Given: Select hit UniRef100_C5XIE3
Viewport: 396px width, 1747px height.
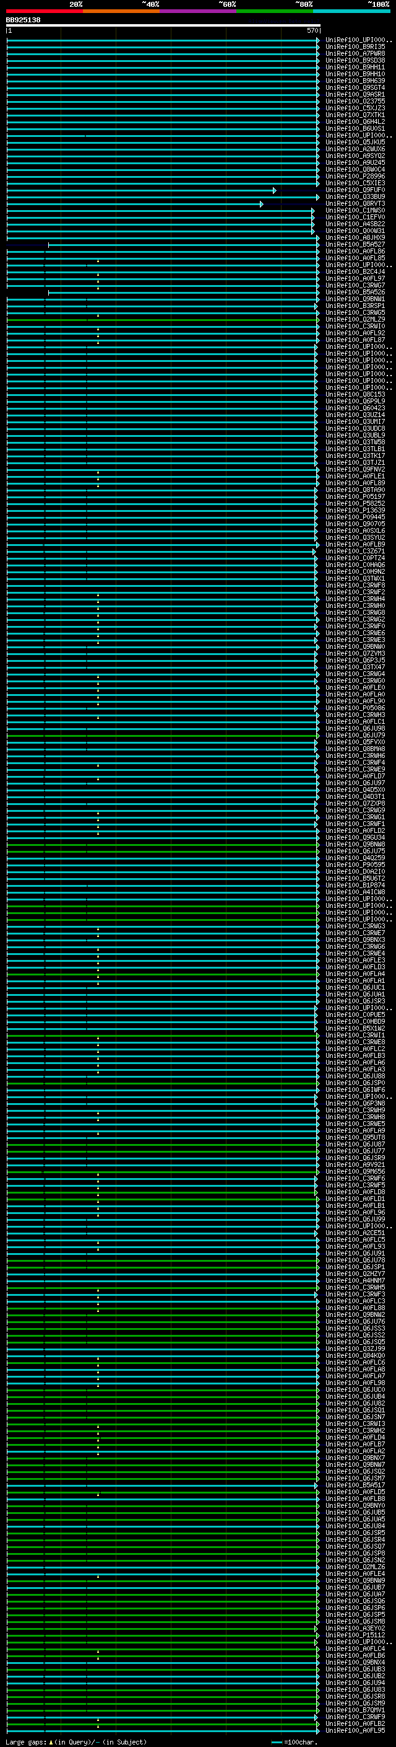Looking at the screenshot, I should [355, 183].
